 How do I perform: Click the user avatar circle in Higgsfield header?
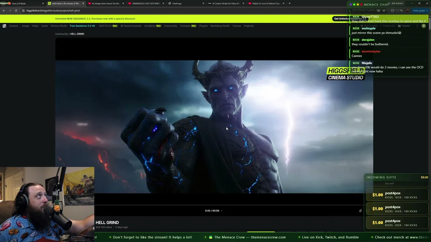[x=424, y=26]
